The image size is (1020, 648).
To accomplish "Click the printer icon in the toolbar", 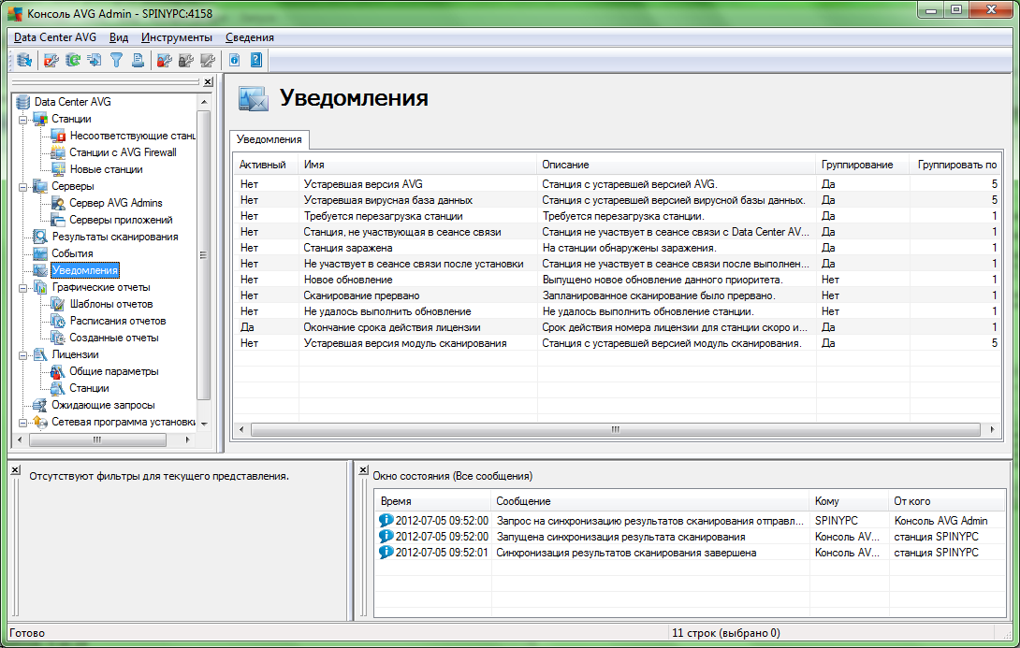I will click(138, 61).
